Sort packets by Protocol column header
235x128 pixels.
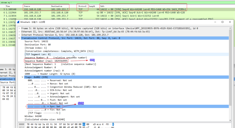[83, 6]
